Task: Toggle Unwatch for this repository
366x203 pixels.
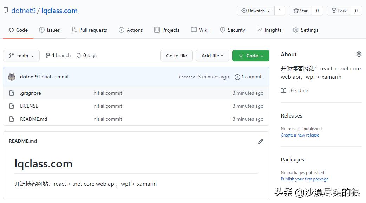Action: (256, 11)
